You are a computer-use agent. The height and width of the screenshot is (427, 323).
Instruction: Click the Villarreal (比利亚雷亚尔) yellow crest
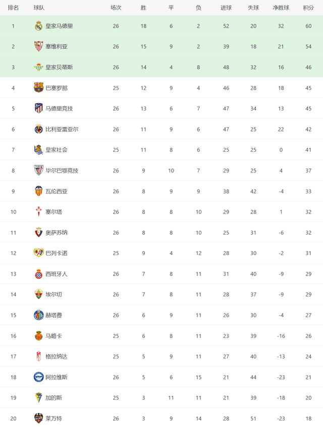point(38,129)
